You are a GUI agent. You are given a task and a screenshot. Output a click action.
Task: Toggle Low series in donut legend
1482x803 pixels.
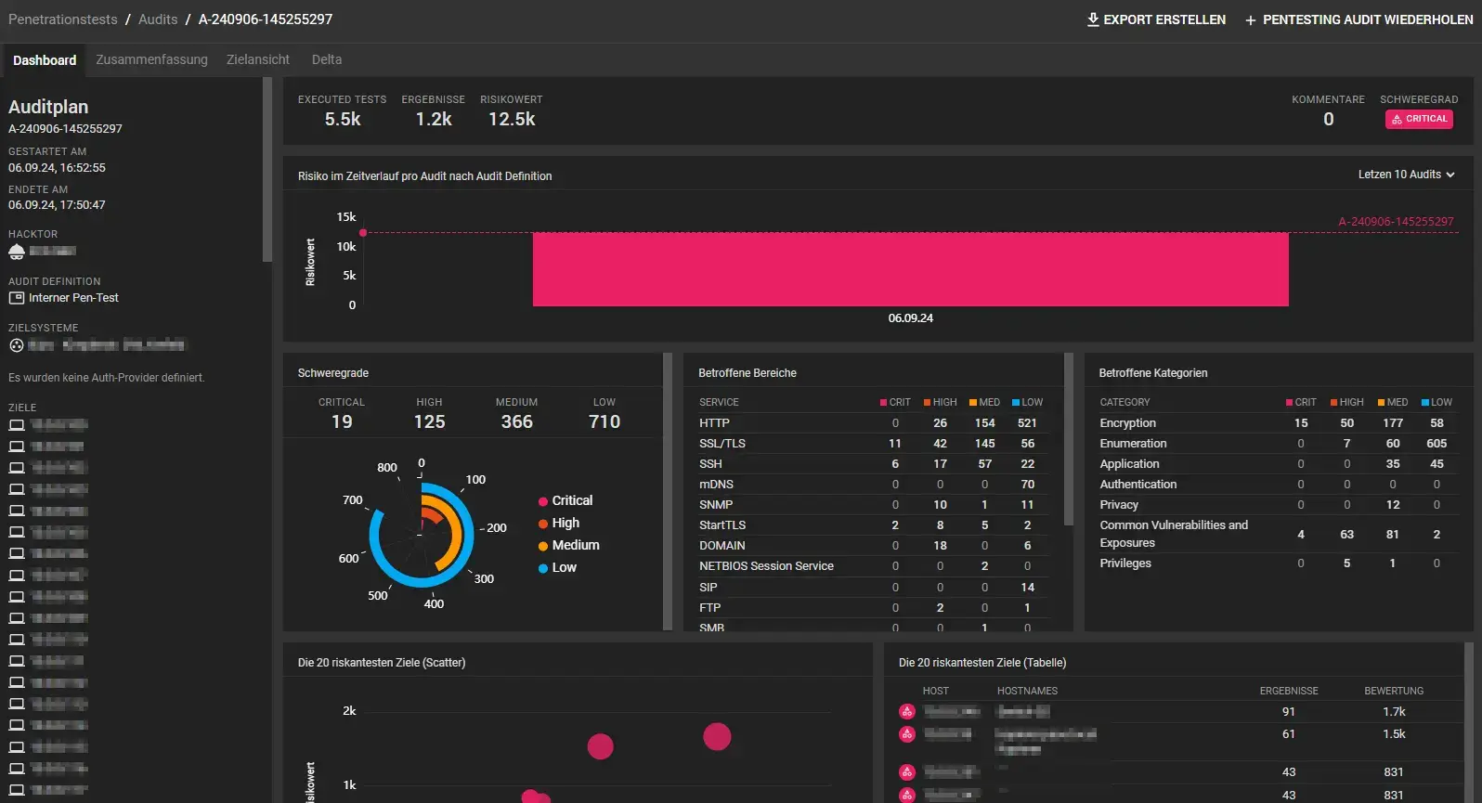558,568
